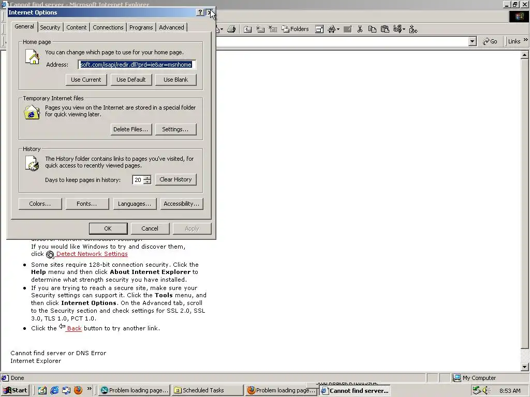Click the Use Current button

(x=86, y=80)
